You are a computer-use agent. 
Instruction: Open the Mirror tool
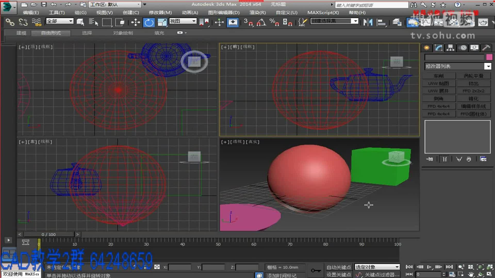(368, 22)
